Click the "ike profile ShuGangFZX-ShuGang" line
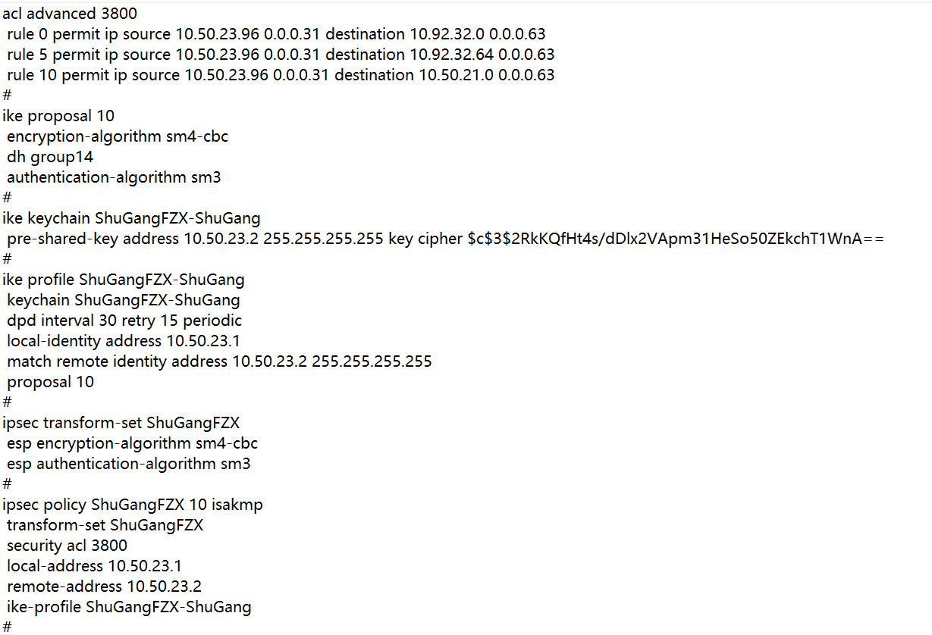 pos(124,280)
